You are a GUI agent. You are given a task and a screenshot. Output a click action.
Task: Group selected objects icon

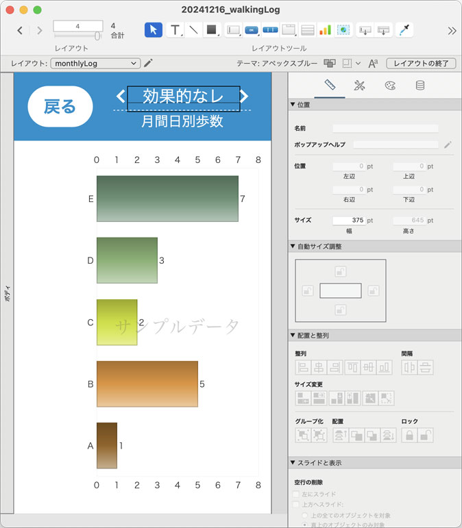[303, 435]
